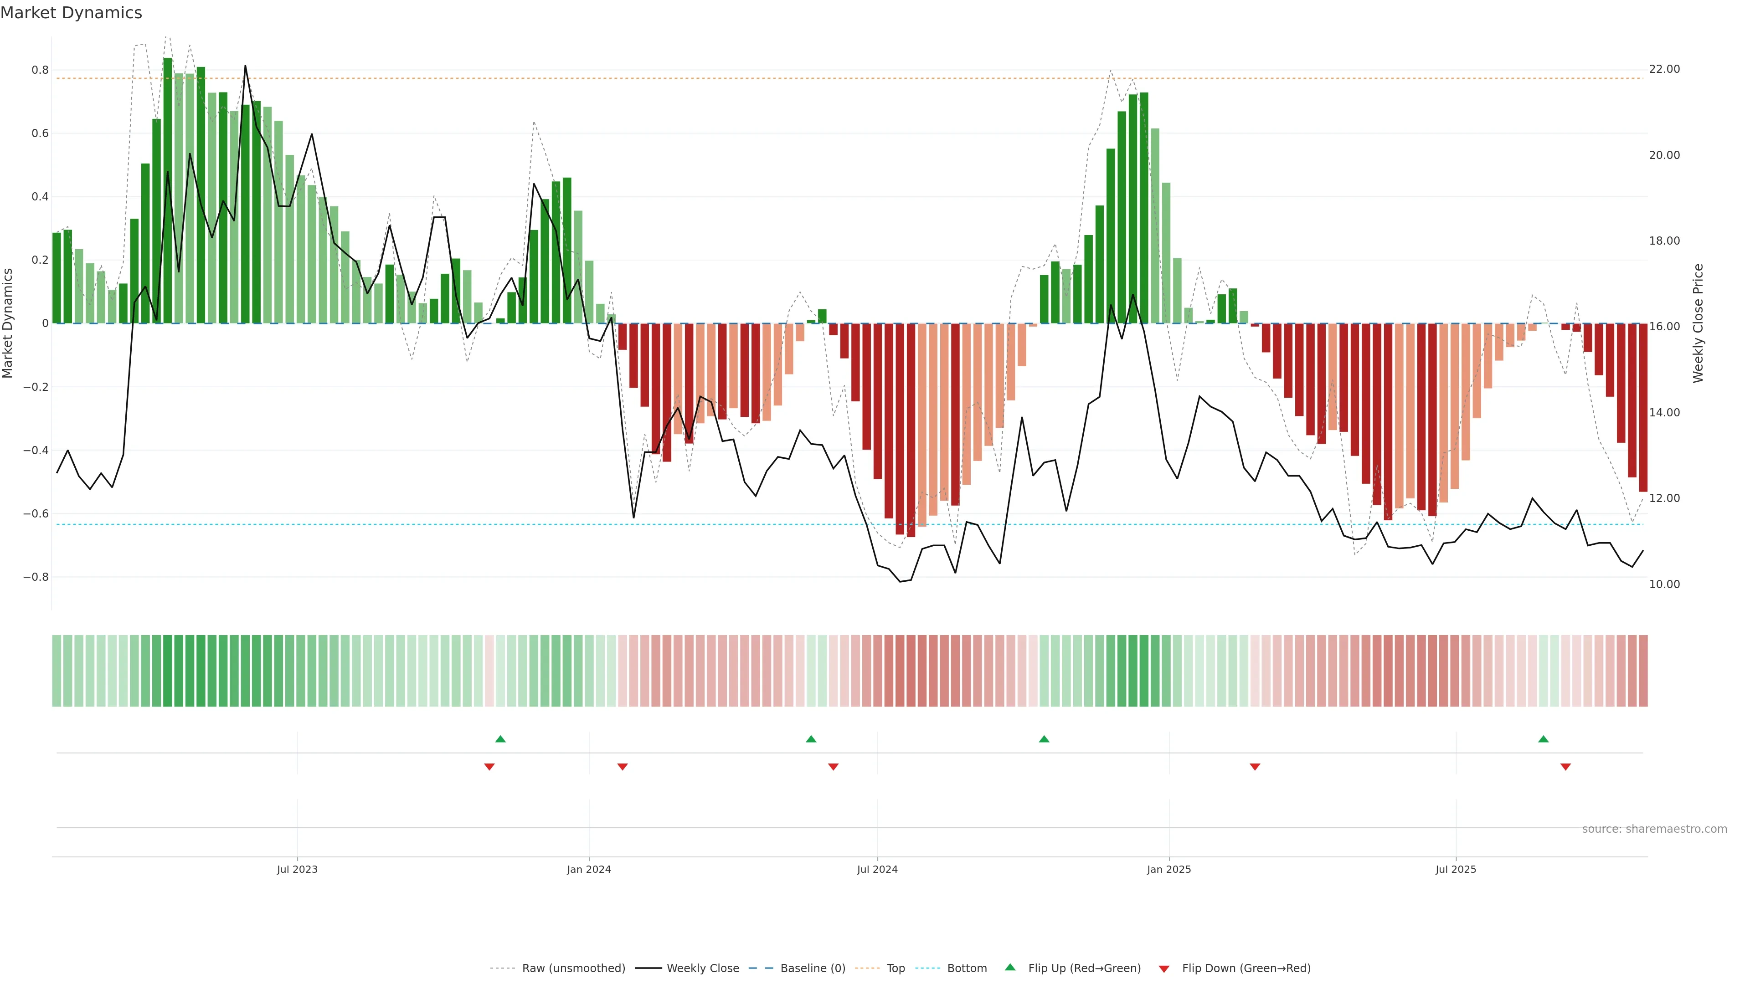The height and width of the screenshot is (984, 1750).
Task: Click the Flip Up green triangle legend icon
Action: (1010, 967)
